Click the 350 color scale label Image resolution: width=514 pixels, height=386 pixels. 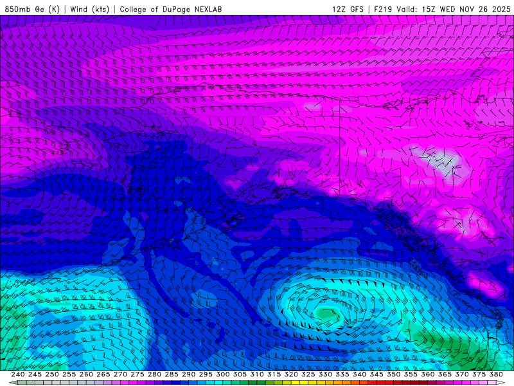coord(393,374)
